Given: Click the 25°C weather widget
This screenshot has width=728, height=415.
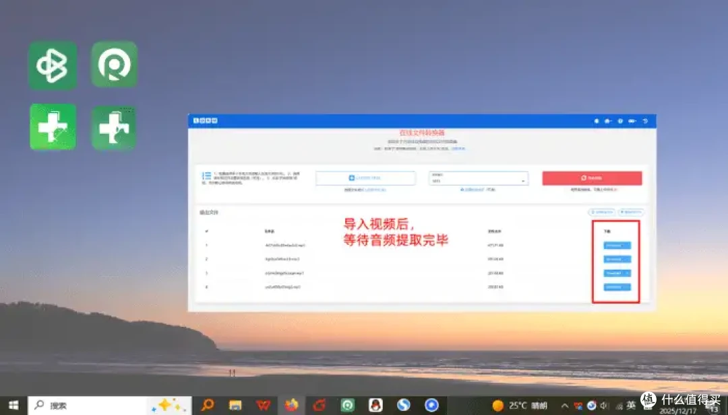Looking at the screenshot, I should click(520, 406).
